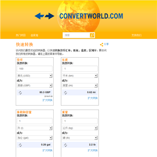This screenshot has width=157, height=157.
Task: Click swap arrows icon in volume converter
Action: [x=20, y=145]
